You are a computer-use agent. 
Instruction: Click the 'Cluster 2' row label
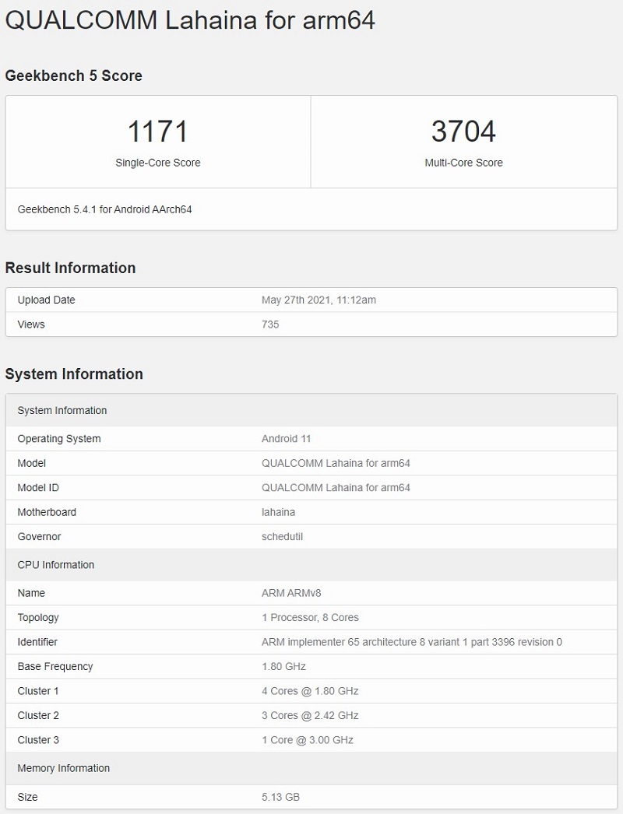[x=38, y=715]
